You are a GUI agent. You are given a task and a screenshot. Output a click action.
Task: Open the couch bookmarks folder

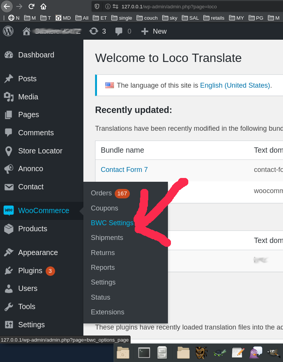click(x=147, y=18)
